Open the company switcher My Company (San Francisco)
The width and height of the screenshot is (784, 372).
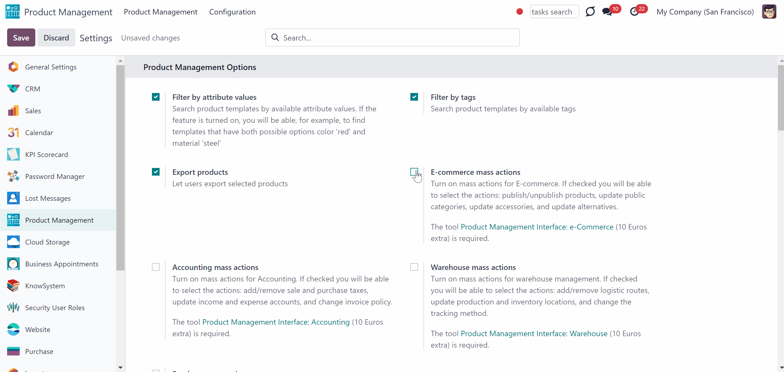click(705, 12)
